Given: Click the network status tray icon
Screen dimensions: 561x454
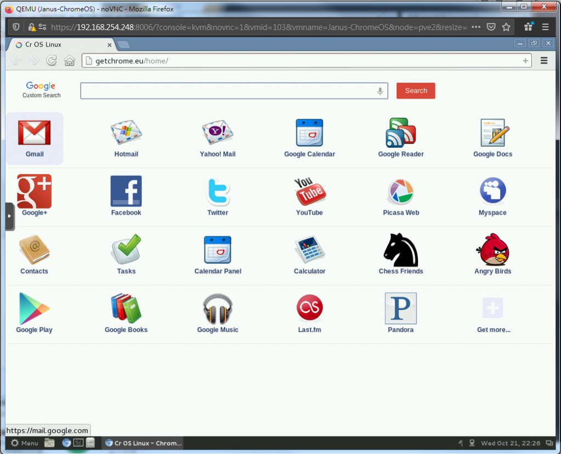Looking at the screenshot, I should [472, 443].
